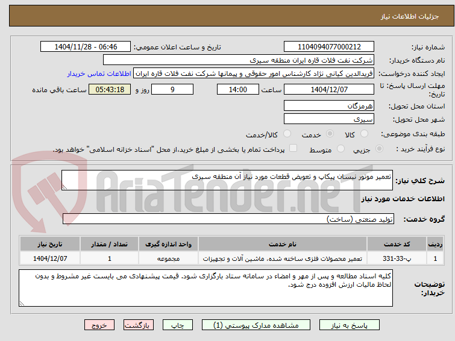The image size is (455, 341).
Task: Click service code پ-33-331 cell
Action: pyautogui.click(x=397, y=258)
